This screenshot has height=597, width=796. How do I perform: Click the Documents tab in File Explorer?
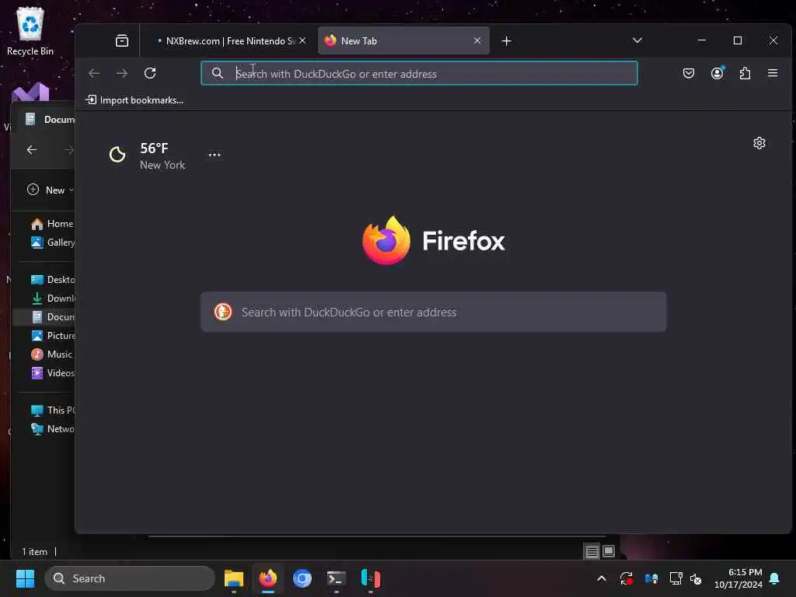[48, 119]
